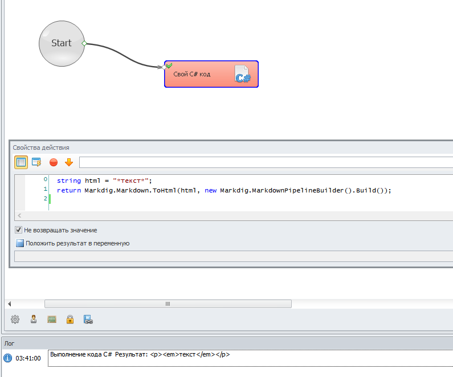453x377 pixels.
Task: Click the blue info icon in log row
Action: click(x=8, y=358)
